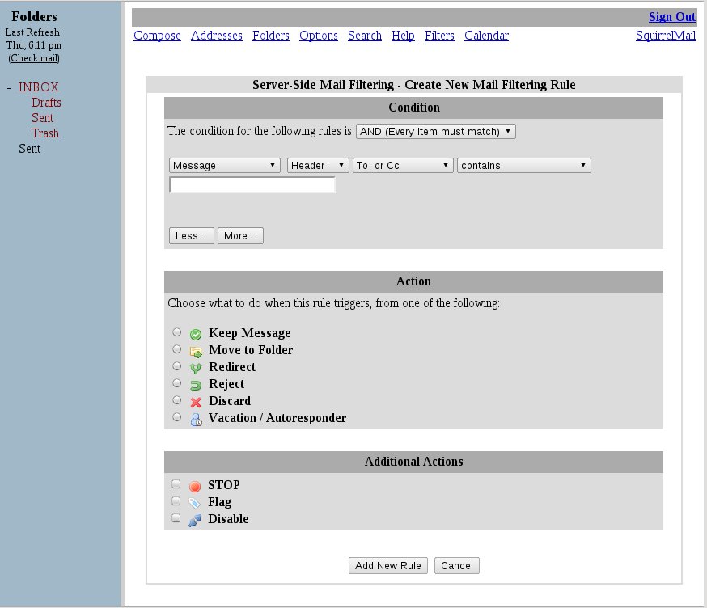Click the Flag tag icon

click(194, 503)
